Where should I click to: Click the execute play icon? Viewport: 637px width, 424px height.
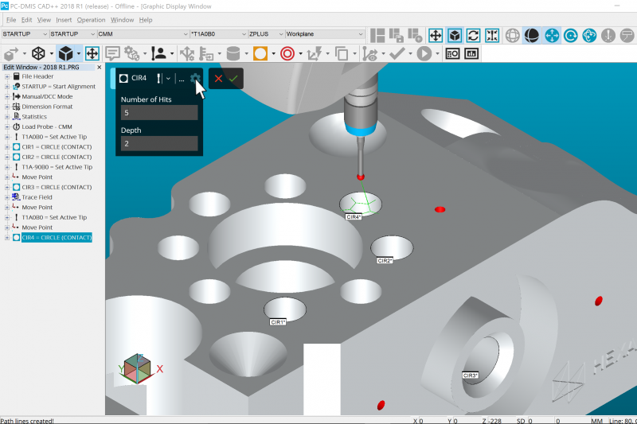click(424, 53)
